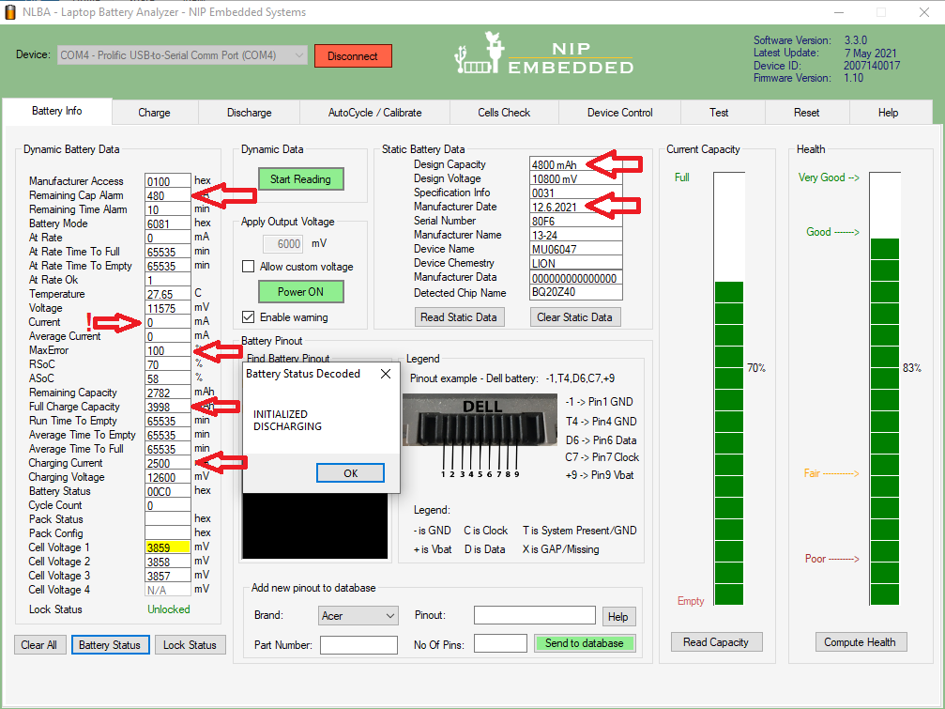
Task: Select the Cells Check tab
Action: pos(504,113)
